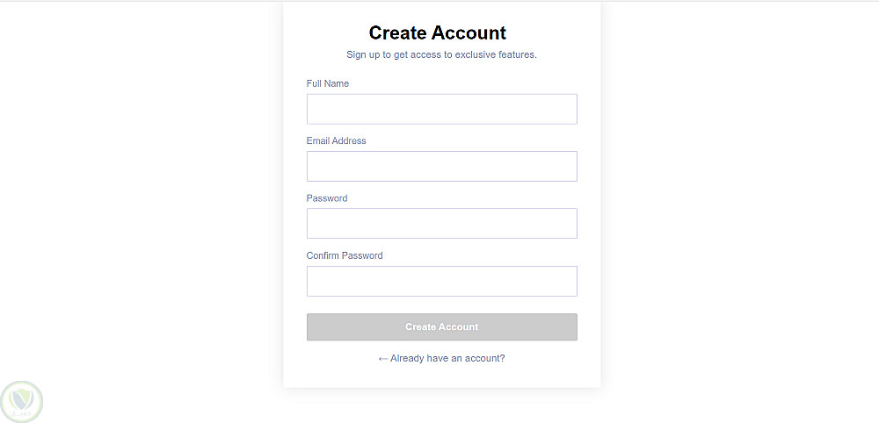Screen dimensions: 879x423
Task: Click the word Create in the heading
Action: click(x=397, y=33)
